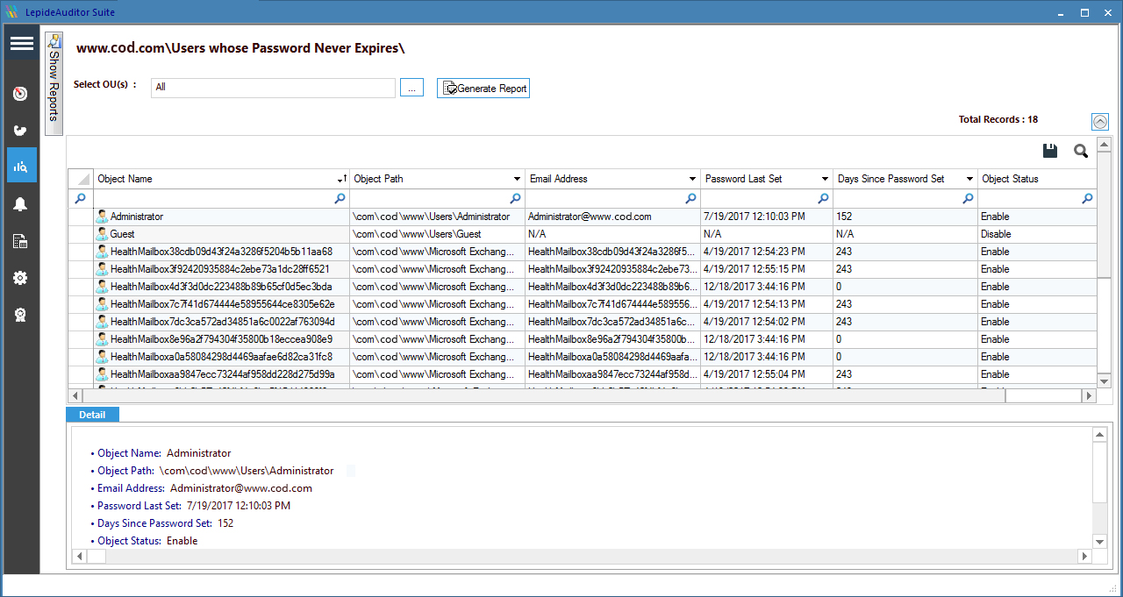Screen dimensions: 1123x597
Task: Click the leftmost filter row search icon
Action: tap(80, 199)
